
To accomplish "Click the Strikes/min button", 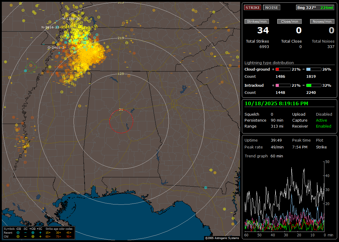I will coord(257,21).
